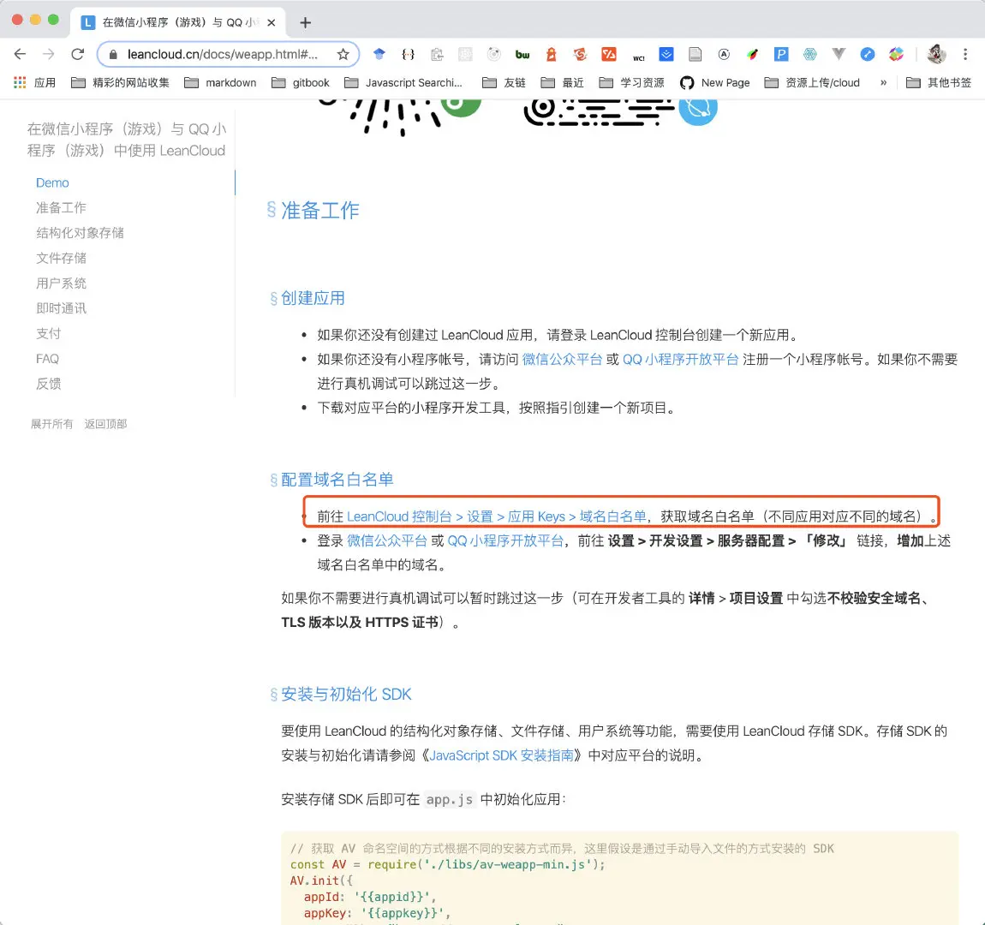
Task: Open the markdown bookmark folder
Action: point(220,82)
